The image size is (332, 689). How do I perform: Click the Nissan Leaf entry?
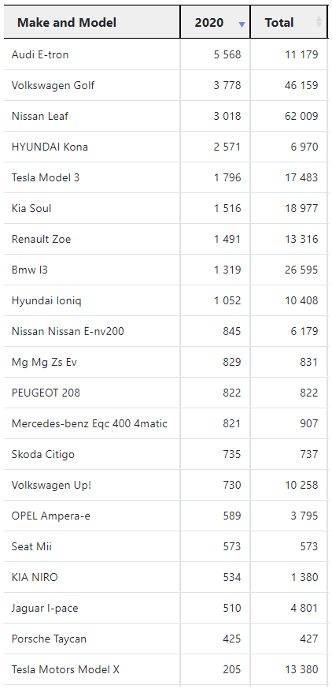[40, 116]
